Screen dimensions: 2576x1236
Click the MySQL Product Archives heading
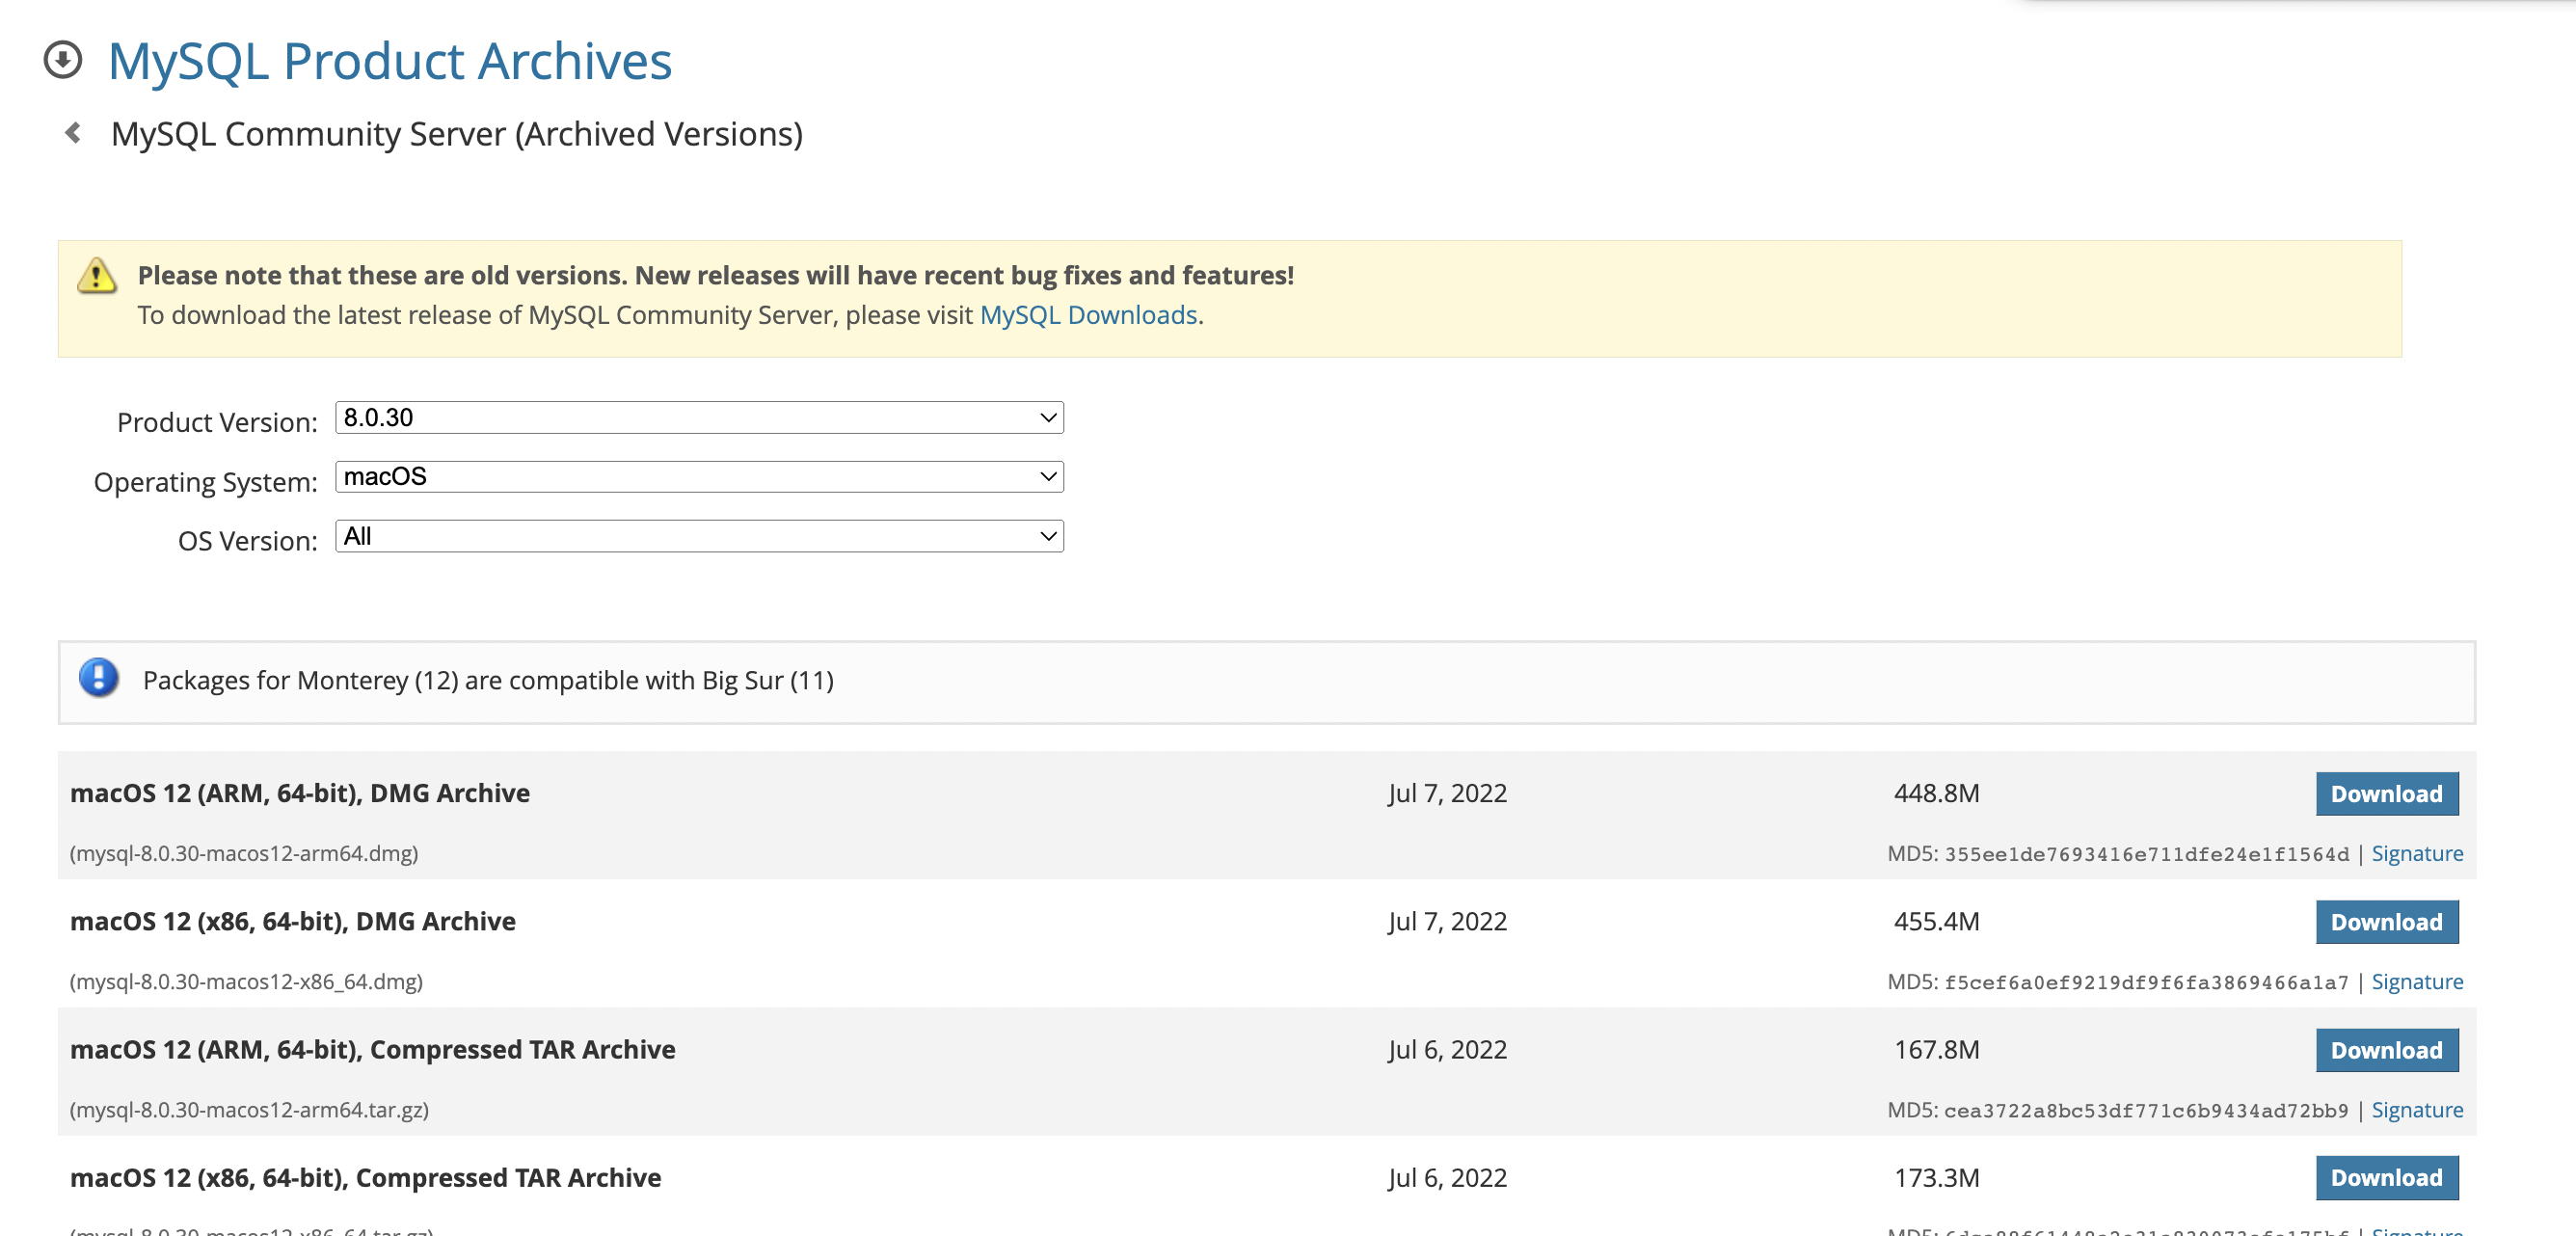390,60
